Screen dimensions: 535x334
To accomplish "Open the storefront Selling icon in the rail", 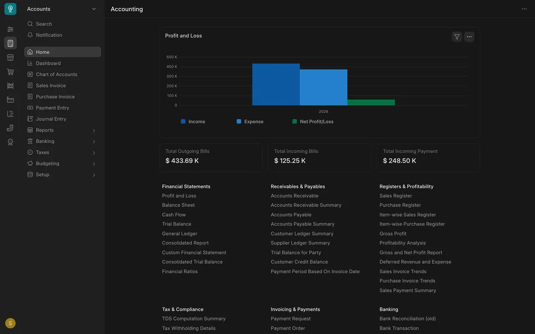I will tap(10, 58).
